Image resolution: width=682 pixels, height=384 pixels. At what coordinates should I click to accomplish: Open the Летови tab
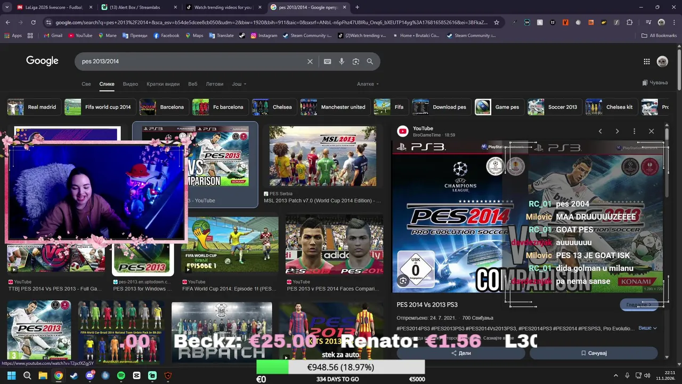pos(215,84)
